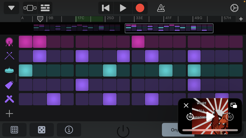Start recording with red button
Viewport: 246px width, 138px height.
(x=140, y=8)
